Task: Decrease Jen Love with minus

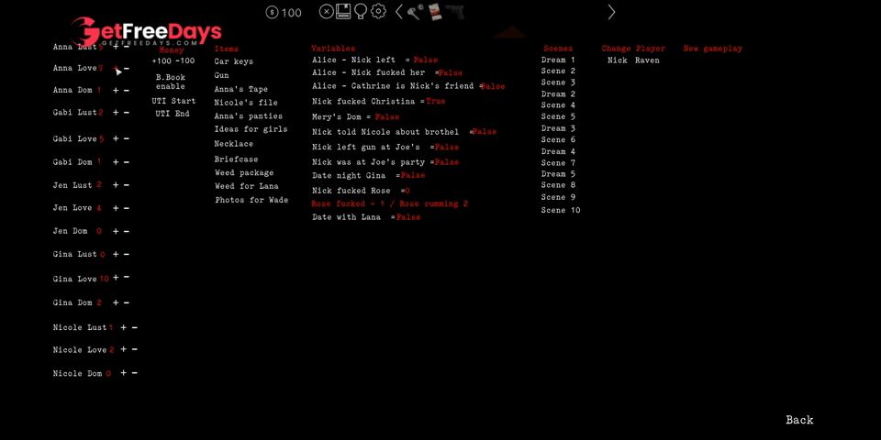Action: coord(127,208)
